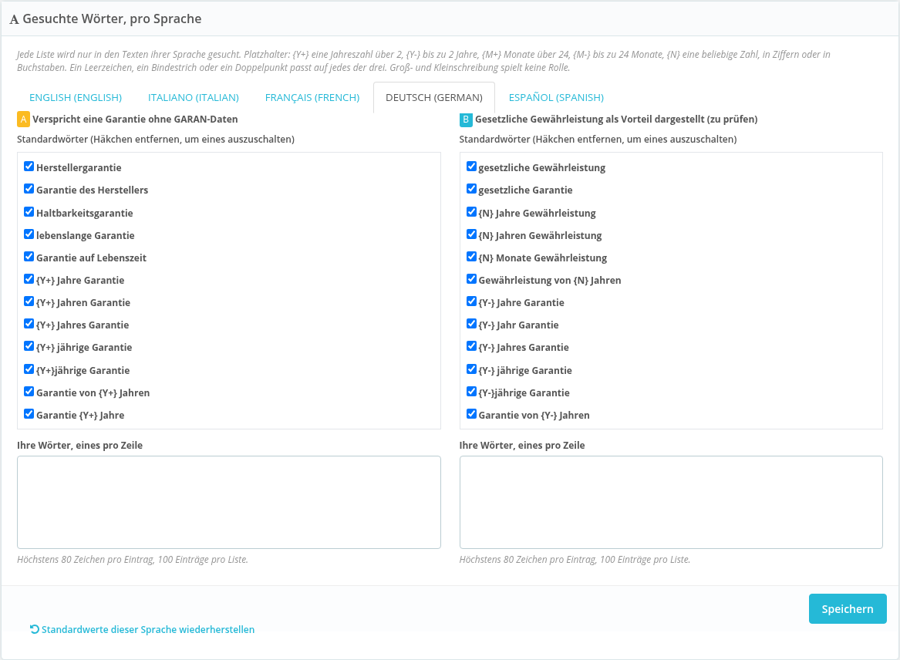
Task: Toggle Garantie {Y+} Jahre checkbox
Action: click(29, 414)
